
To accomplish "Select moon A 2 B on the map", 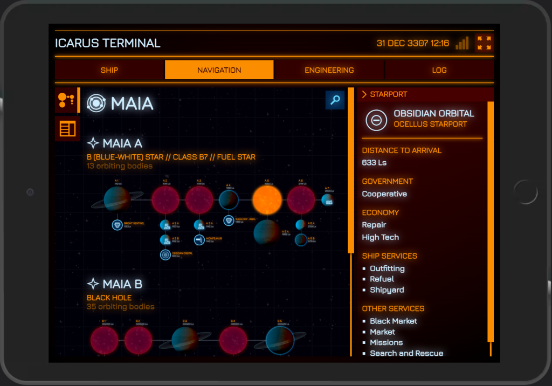I will click(165, 240).
